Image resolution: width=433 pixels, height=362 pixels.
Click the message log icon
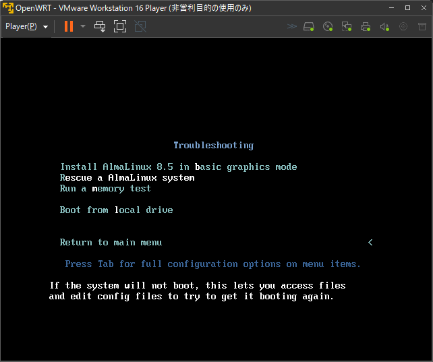coord(422,26)
